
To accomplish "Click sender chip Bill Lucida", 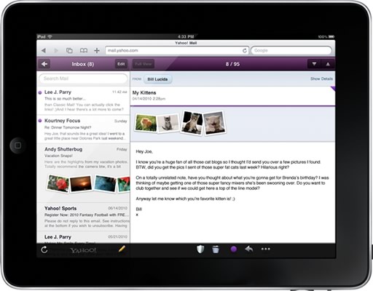I will click(x=157, y=79).
